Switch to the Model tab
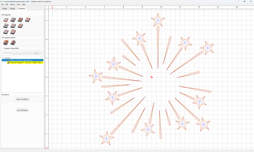Viewport: 254px width, 152px height. pos(13,8)
